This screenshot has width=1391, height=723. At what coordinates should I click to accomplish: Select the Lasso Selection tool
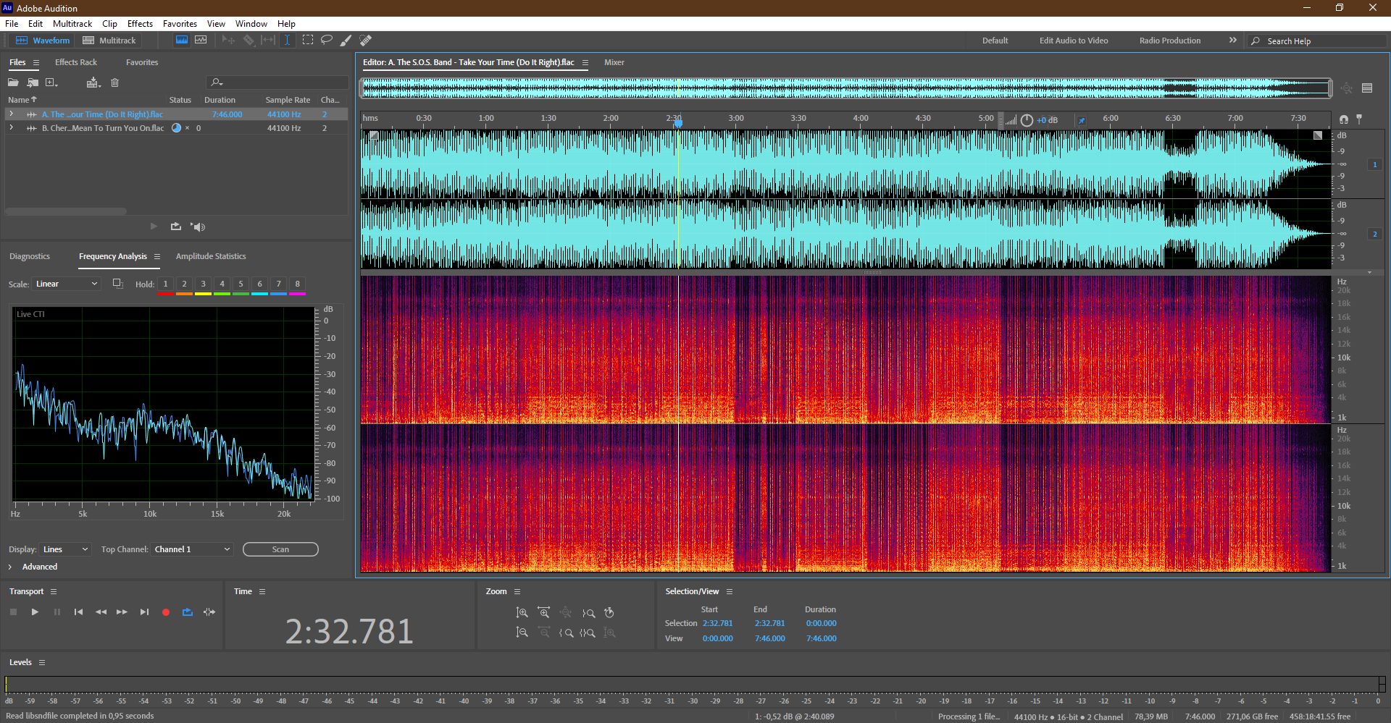pyautogui.click(x=327, y=41)
